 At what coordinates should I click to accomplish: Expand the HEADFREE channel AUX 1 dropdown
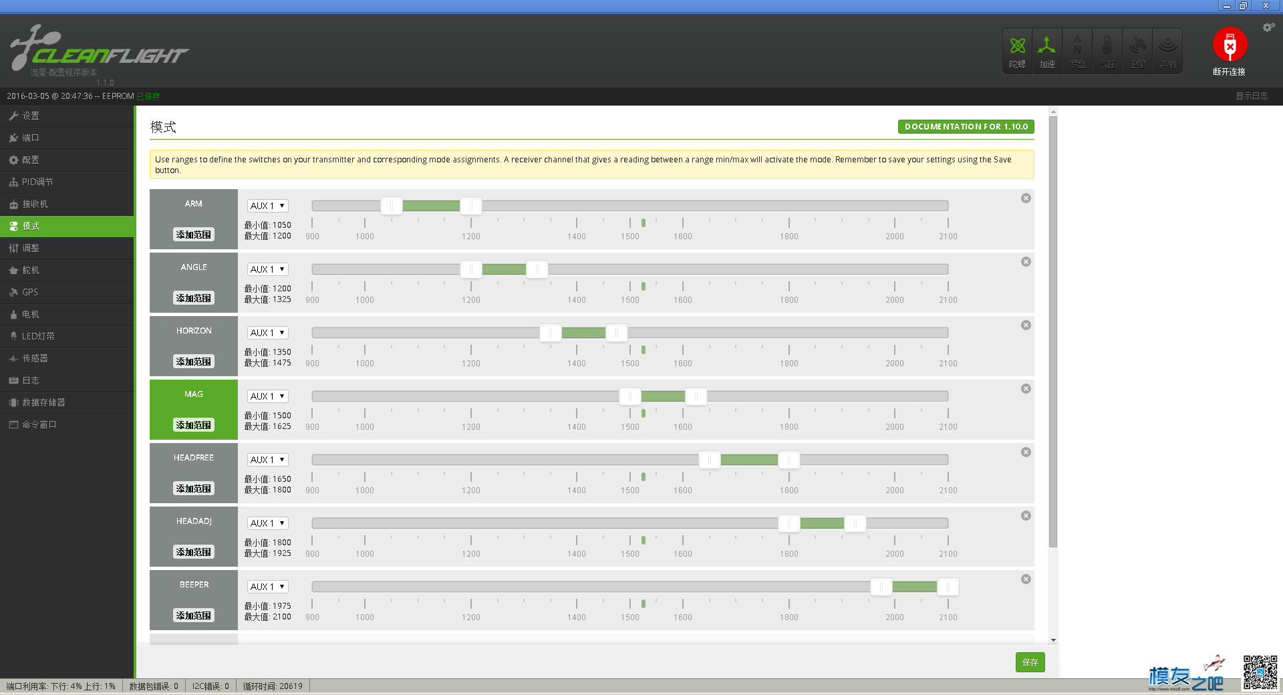pos(268,460)
